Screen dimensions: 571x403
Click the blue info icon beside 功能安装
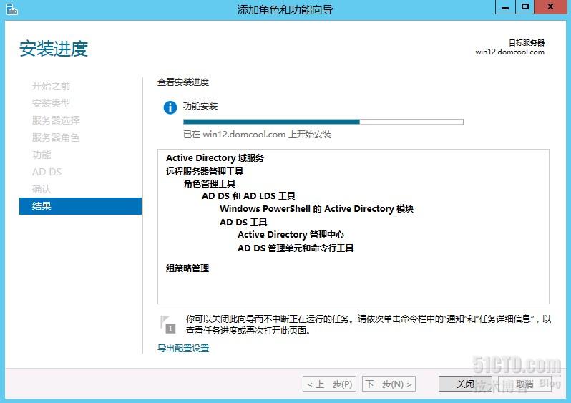tap(170, 107)
